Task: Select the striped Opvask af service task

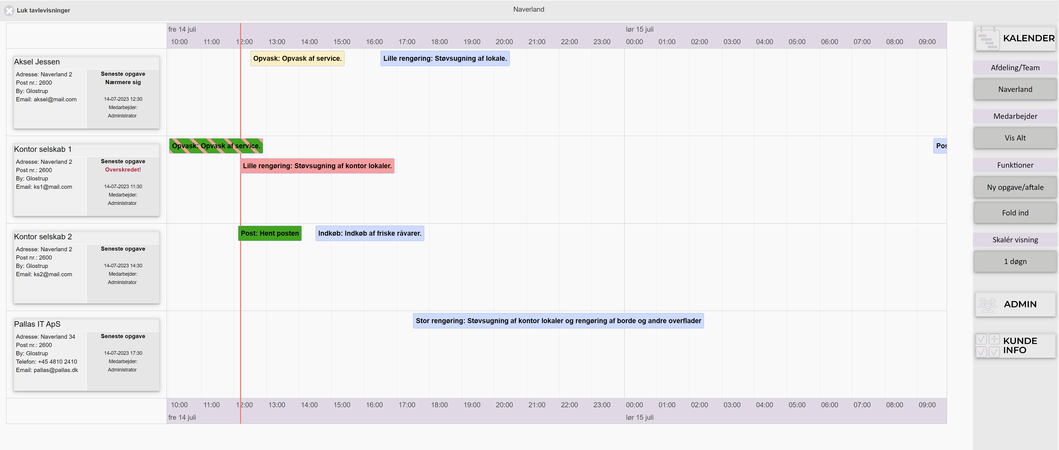Action: [x=216, y=146]
